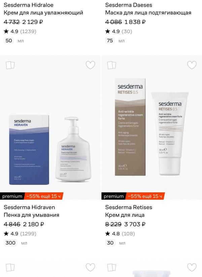Screen dimensions: 202x277
Task: Open Sesderma Retises product title link
Action: (x=129, y=207)
